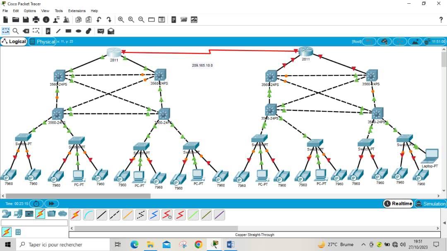This screenshot has height=251, width=447.
Task: Switch to Realtime mode
Action: pyautogui.click(x=398, y=204)
